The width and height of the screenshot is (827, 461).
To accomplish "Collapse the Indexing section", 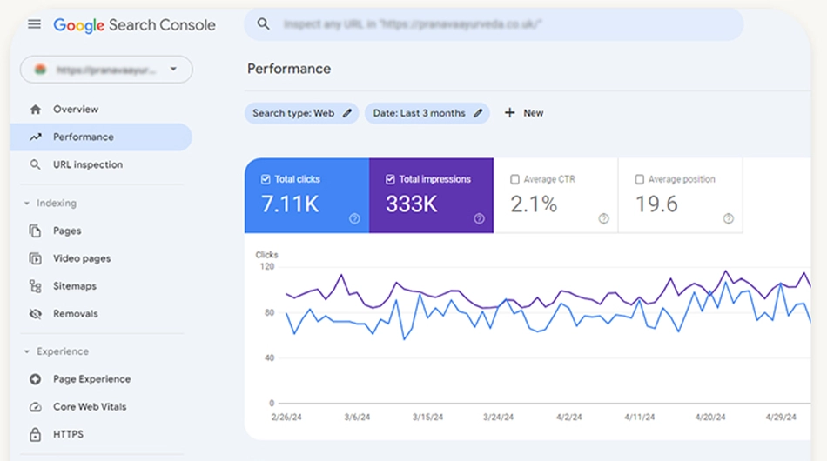I will point(50,203).
